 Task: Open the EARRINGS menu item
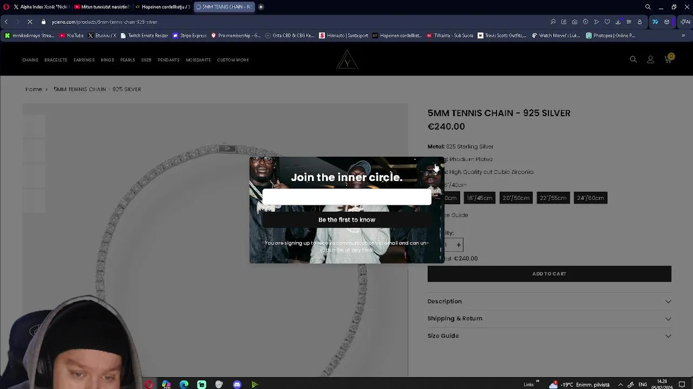coord(84,60)
